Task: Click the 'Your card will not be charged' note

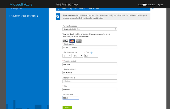Action: (x=86, y=35)
